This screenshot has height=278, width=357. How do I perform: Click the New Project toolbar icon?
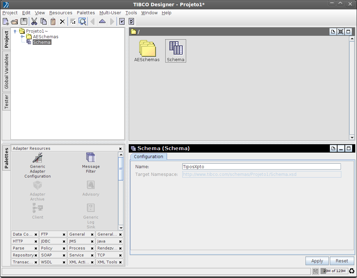click(6, 22)
